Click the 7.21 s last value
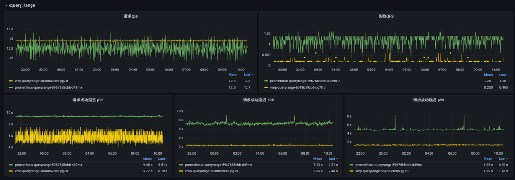515x180 pixels. pyautogui.click(x=333, y=165)
